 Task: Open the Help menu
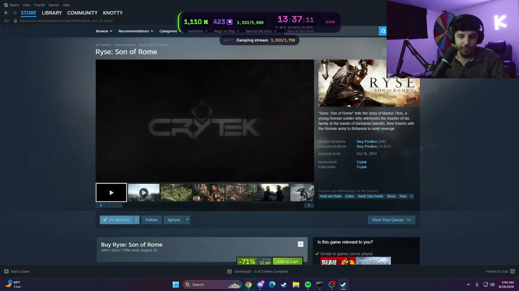click(66, 5)
